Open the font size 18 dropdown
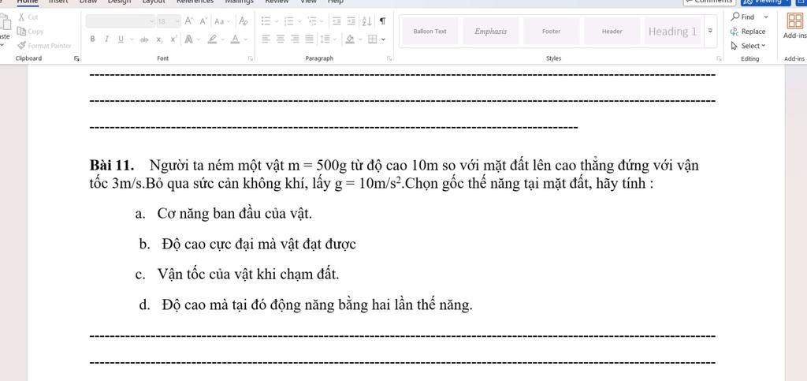This screenshot has width=807, height=381. coord(177,21)
